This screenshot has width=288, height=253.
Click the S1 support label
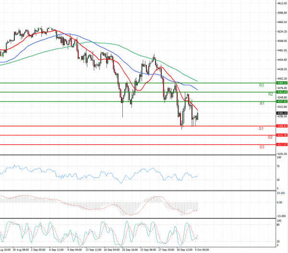(x=261, y=128)
